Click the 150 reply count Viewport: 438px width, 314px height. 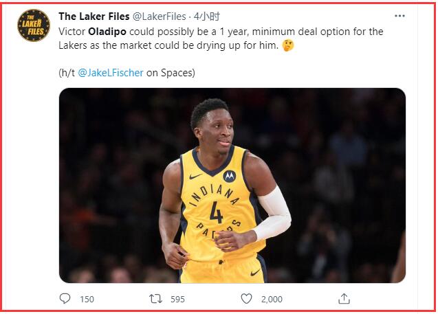(87, 299)
